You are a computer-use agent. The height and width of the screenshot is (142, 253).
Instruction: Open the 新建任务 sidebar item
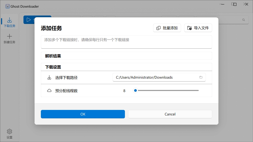[x=9, y=39]
